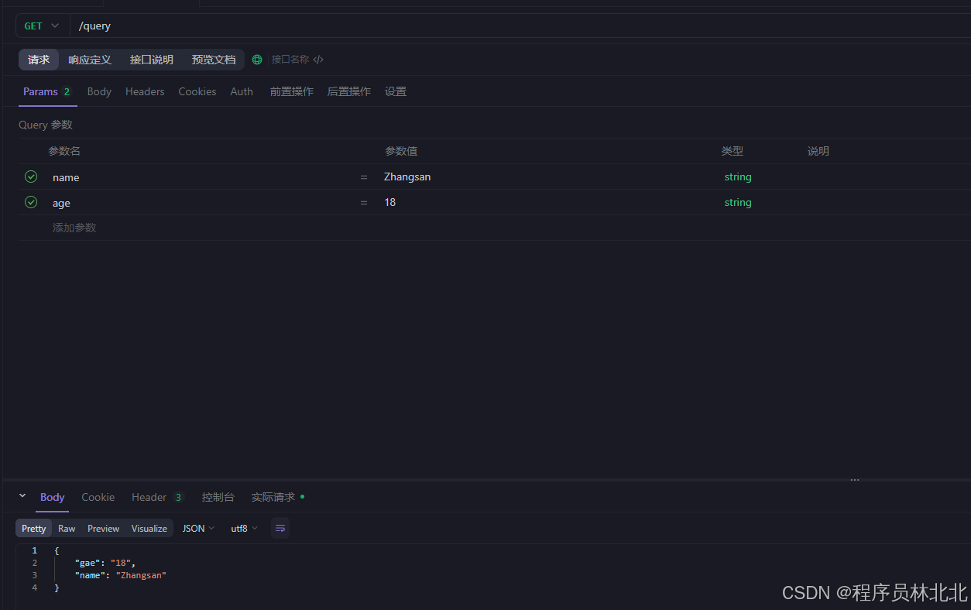Select the response Body tab
This screenshot has height=610, width=971.
52,497
